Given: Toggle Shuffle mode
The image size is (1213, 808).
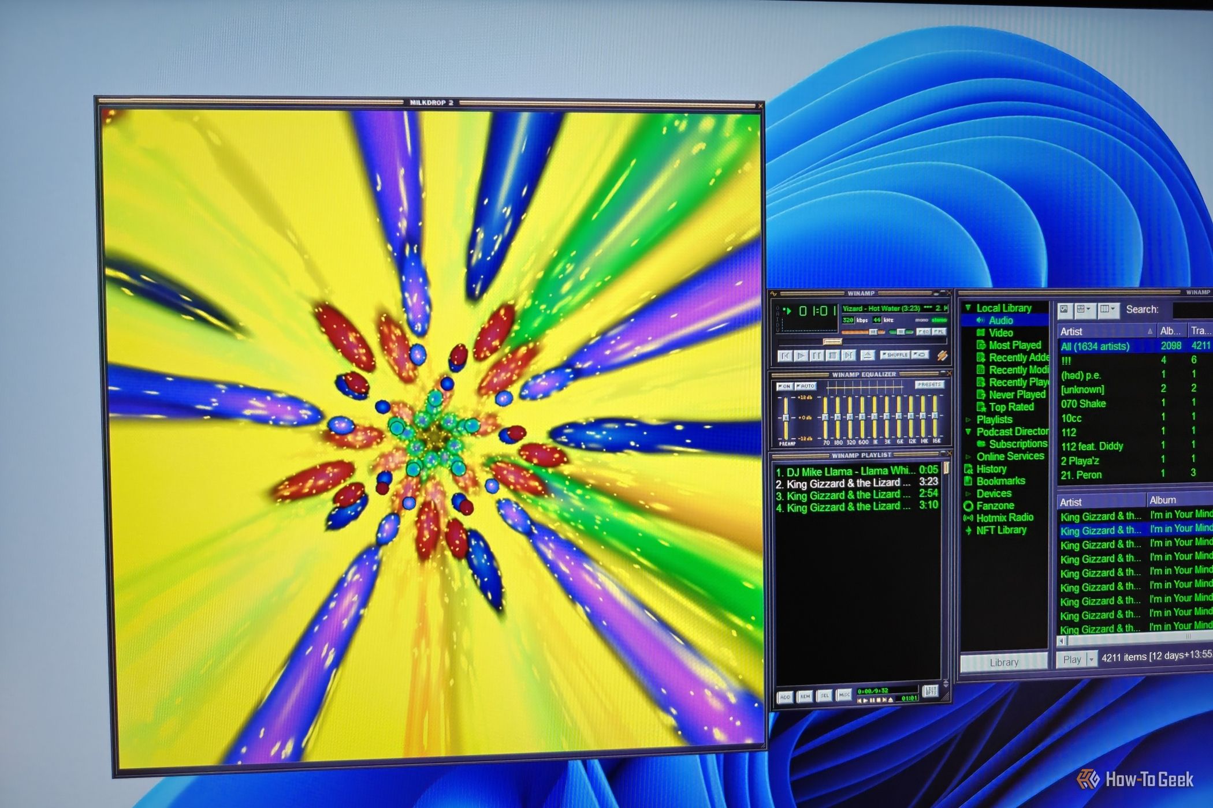Looking at the screenshot, I should coord(895,355).
